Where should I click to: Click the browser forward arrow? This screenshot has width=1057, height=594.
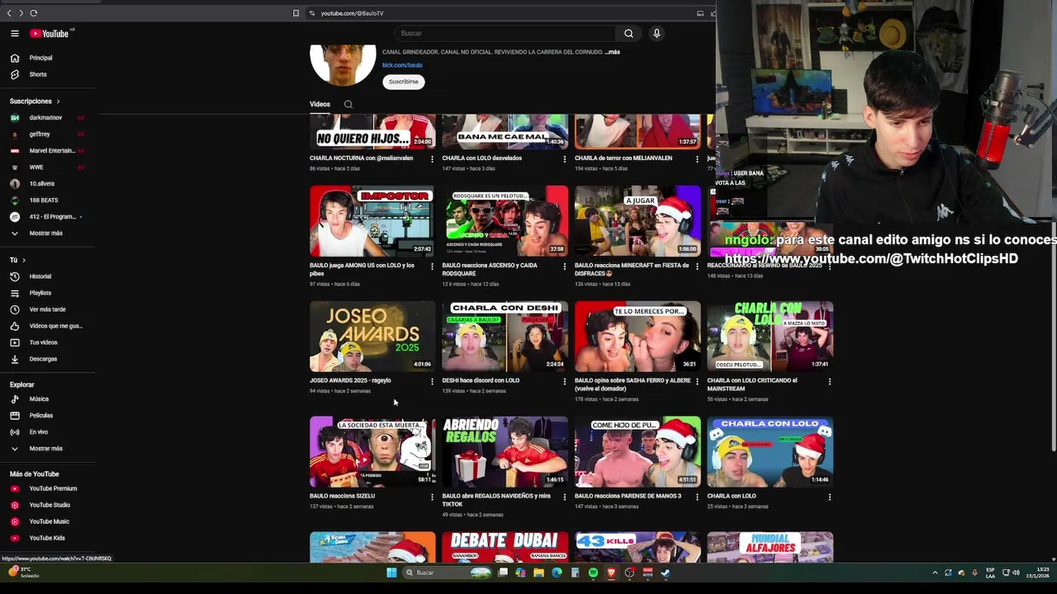click(x=21, y=13)
